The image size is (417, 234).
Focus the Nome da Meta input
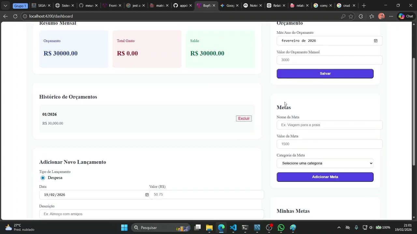(x=329, y=125)
